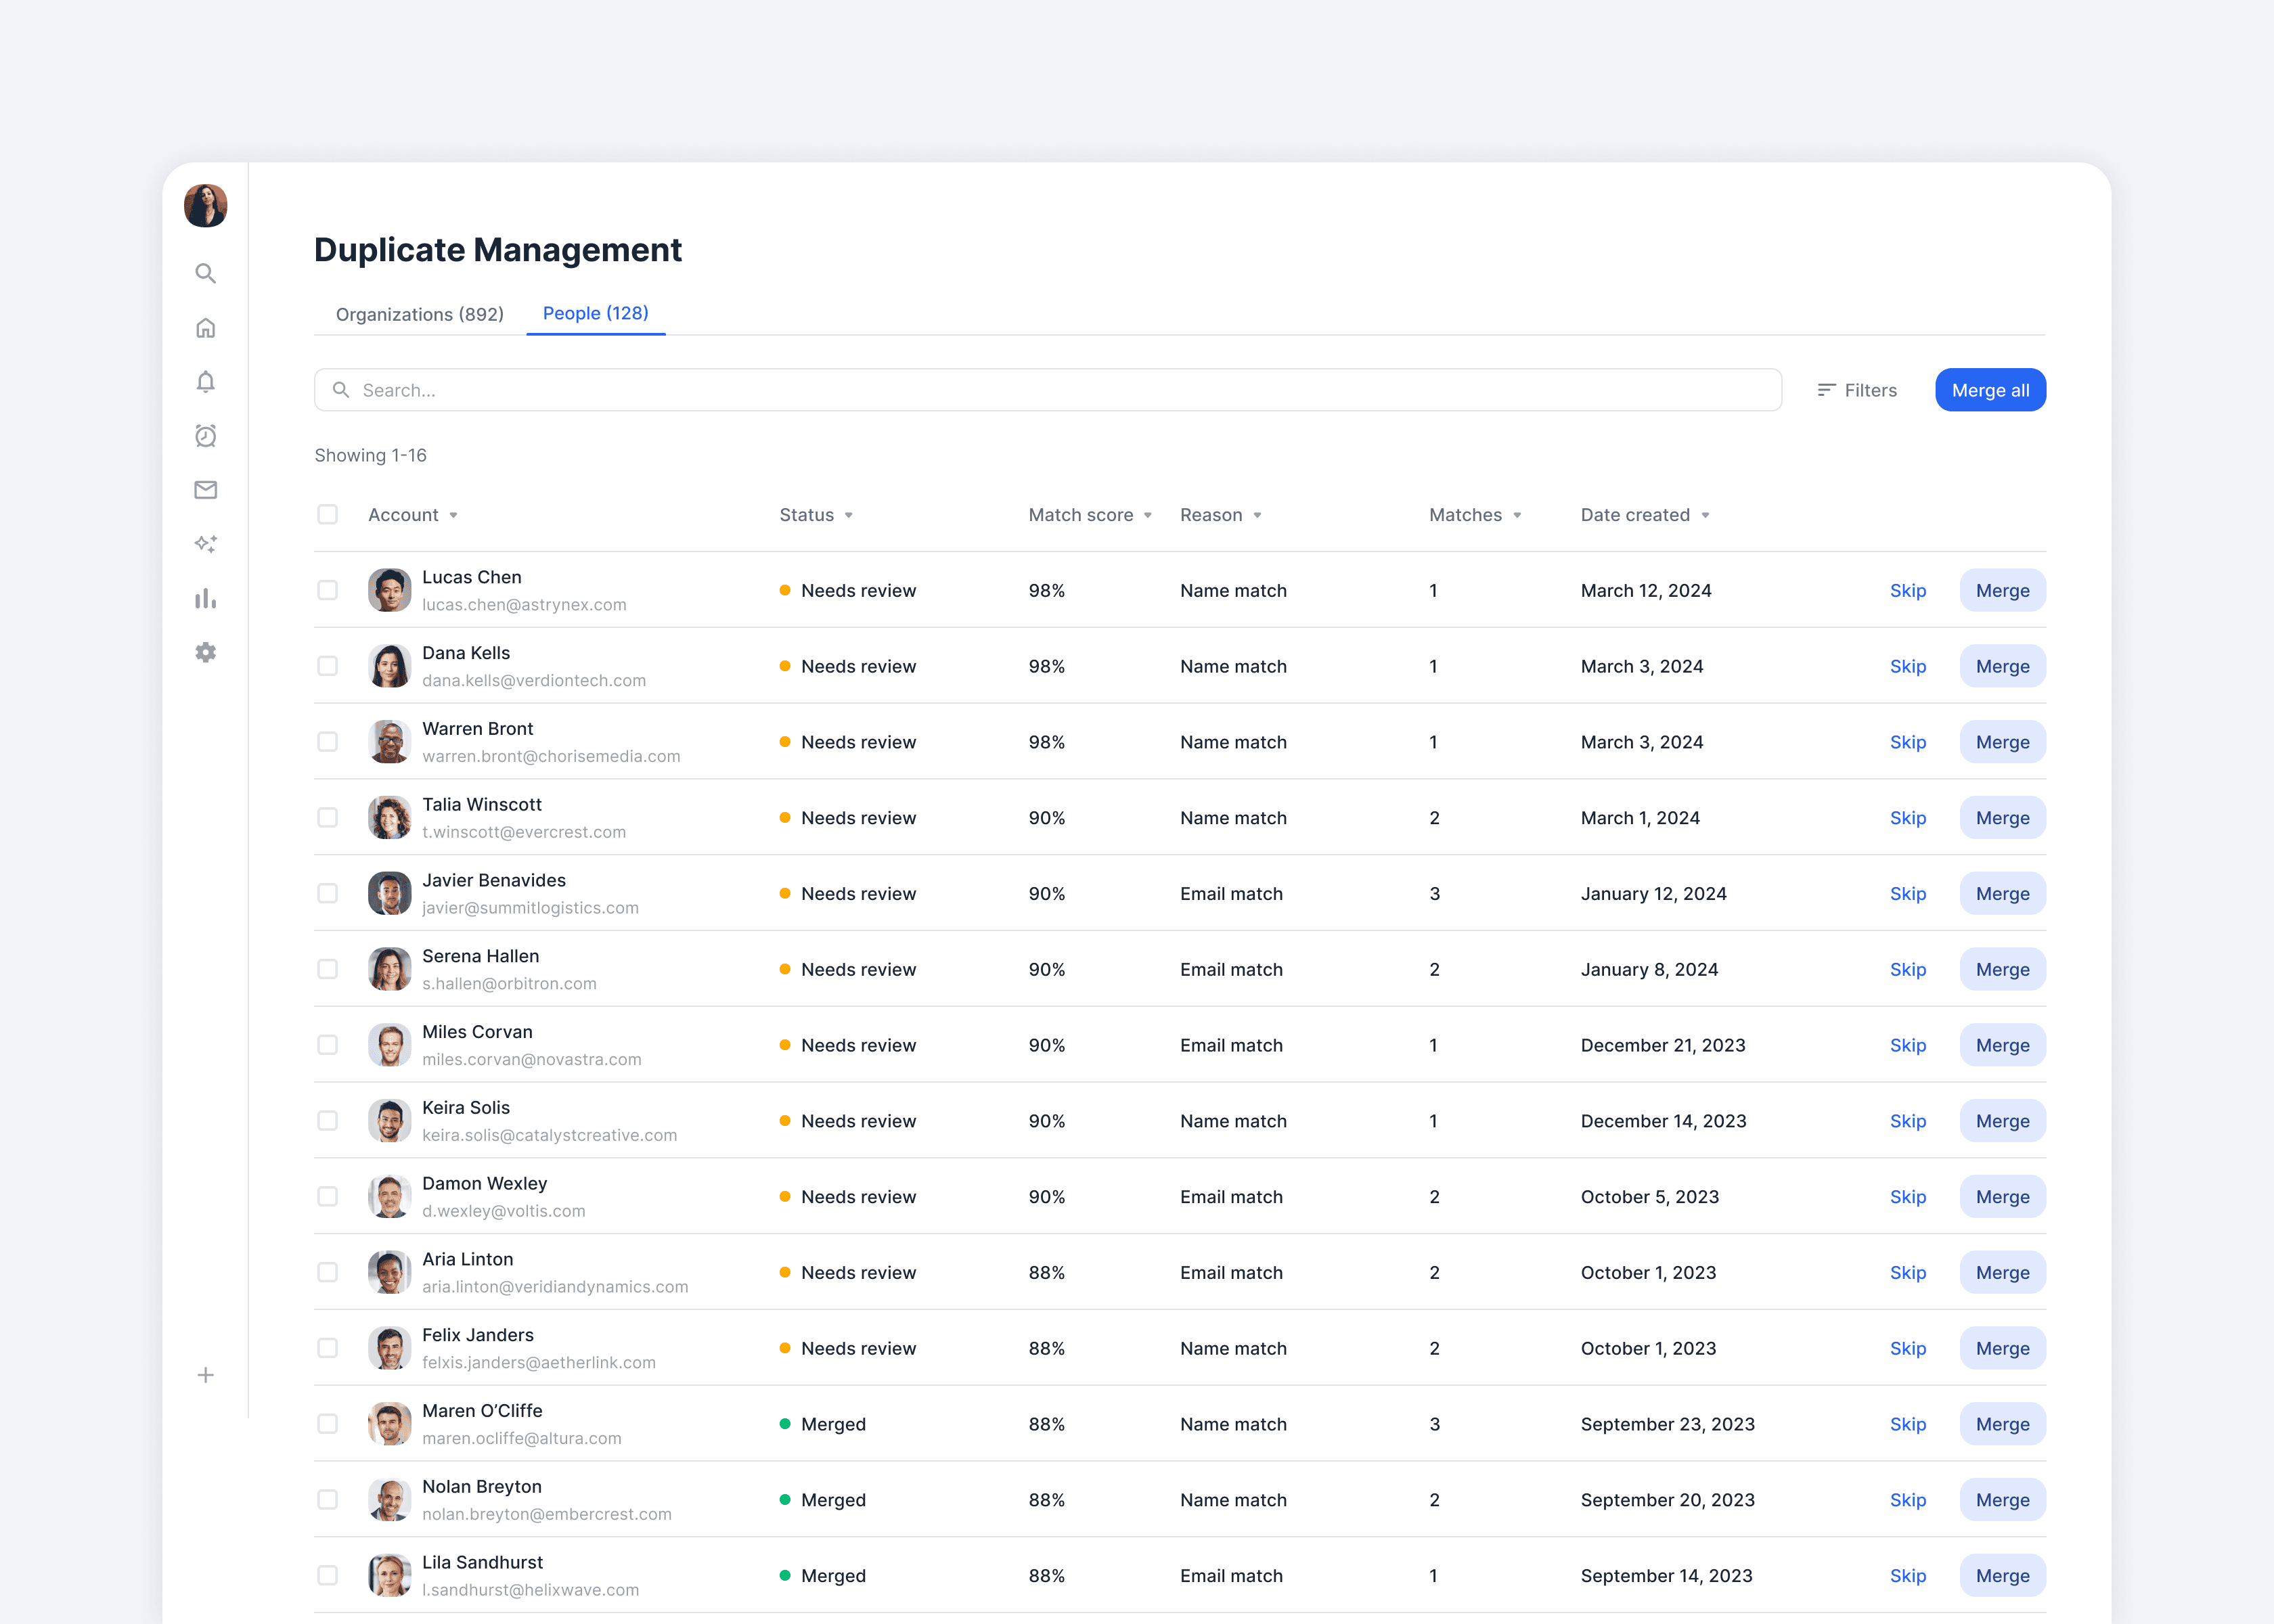Click the alarm clock reminders icon
This screenshot has height=1624, width=2274.
coord(205,436)
